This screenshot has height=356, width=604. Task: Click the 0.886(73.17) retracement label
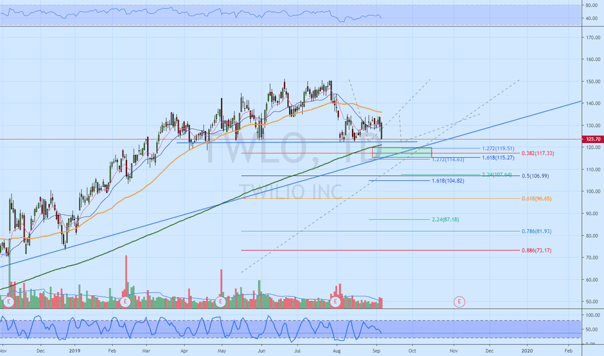[x=537, y=250]
